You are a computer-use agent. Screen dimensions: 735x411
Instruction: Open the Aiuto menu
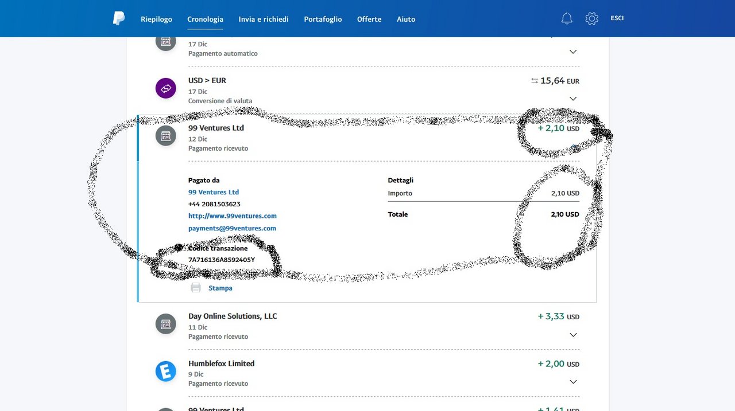click(x=406, y=19)
